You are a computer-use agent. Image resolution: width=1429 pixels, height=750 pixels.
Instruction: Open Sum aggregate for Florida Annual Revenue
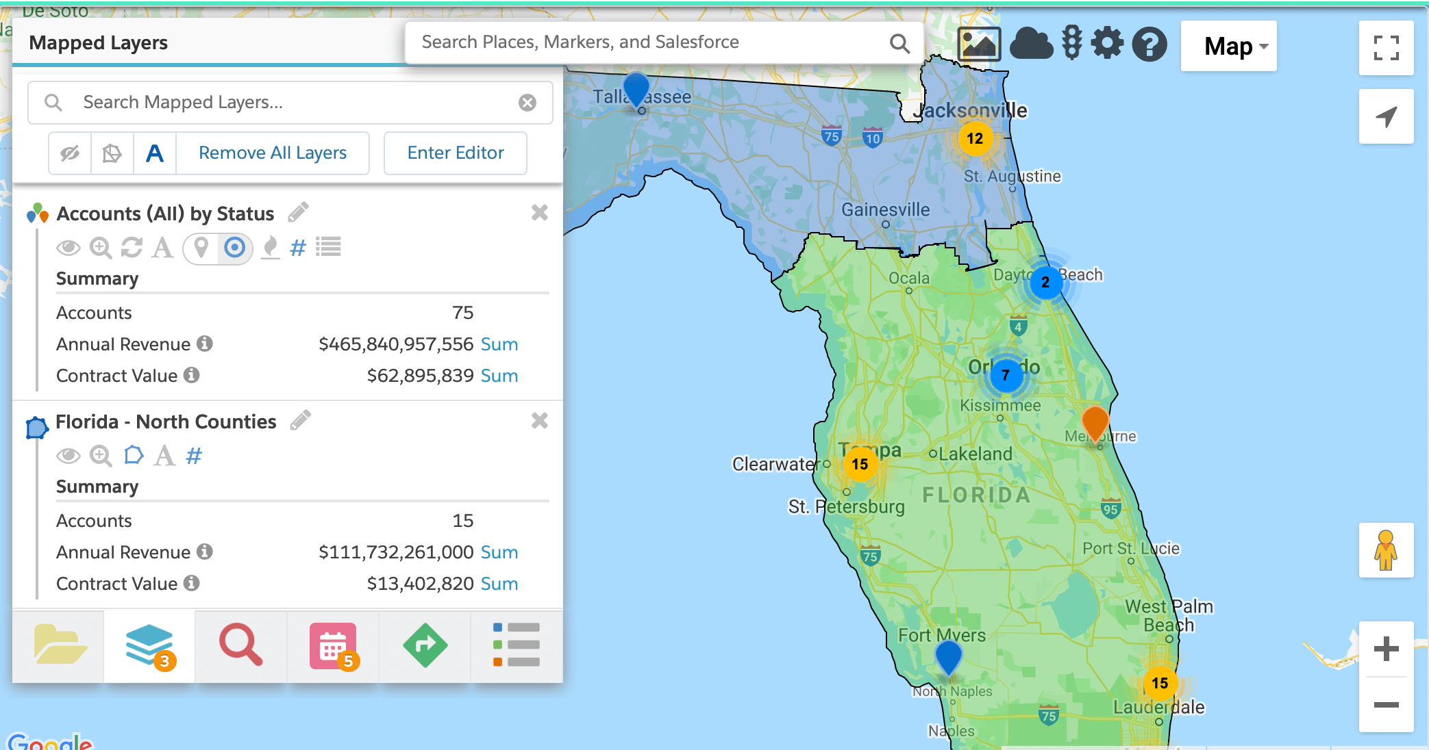point(499,552)
